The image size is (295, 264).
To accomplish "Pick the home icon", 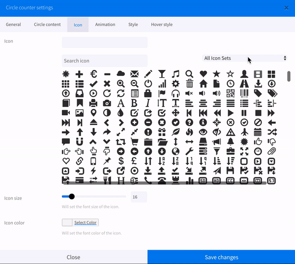I will (203, 84).
